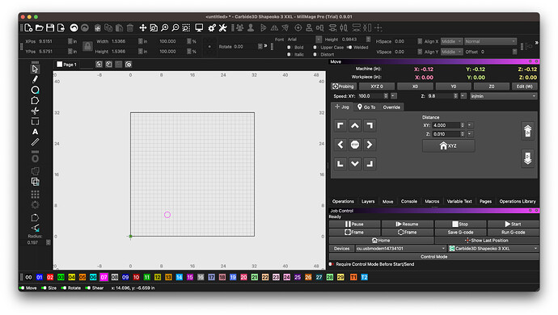The height and width of the screenshot is (315, 558).
Task: Jog the machine left with the left arrow
Action: pyautogui.click(x=340, y=145)
